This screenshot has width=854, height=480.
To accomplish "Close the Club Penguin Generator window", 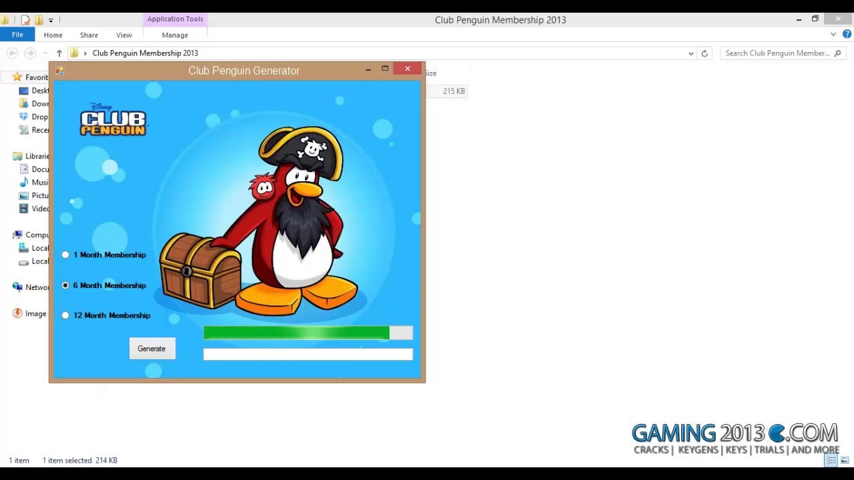I will (408, 69).
